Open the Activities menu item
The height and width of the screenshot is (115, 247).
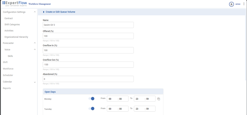pos(9,31)
